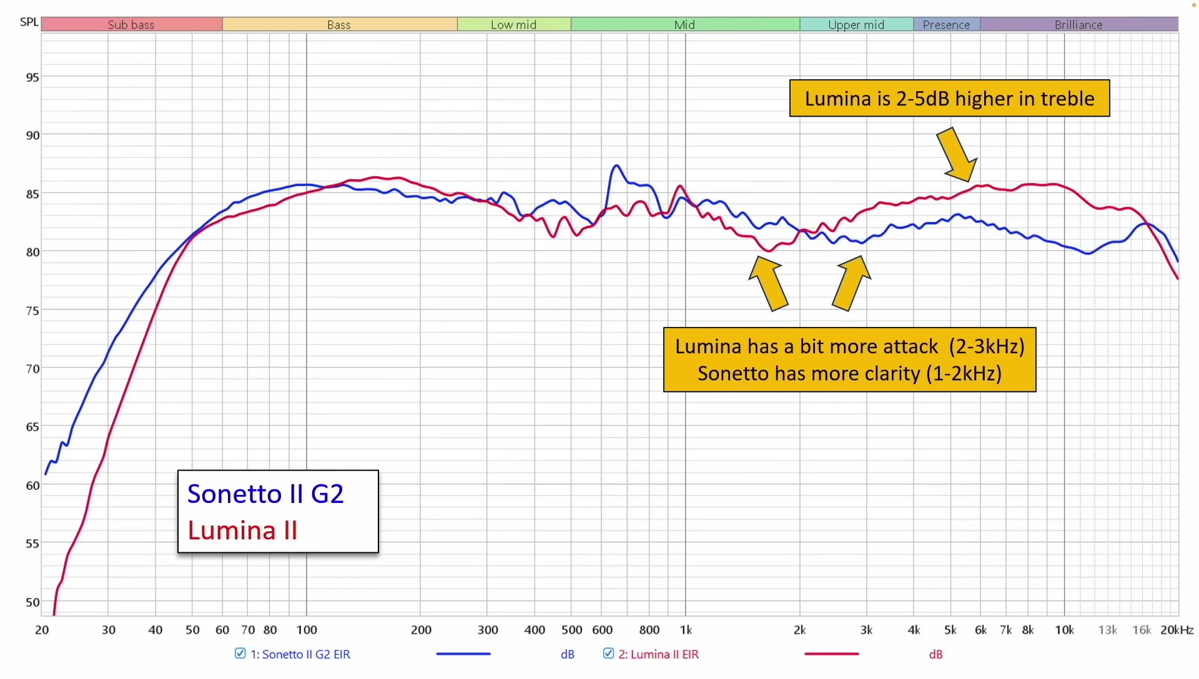The width and height of the screenshot is (1199, 679).
Task: Click the 50 dB level axis label
Action: click(x=32, y=602)
